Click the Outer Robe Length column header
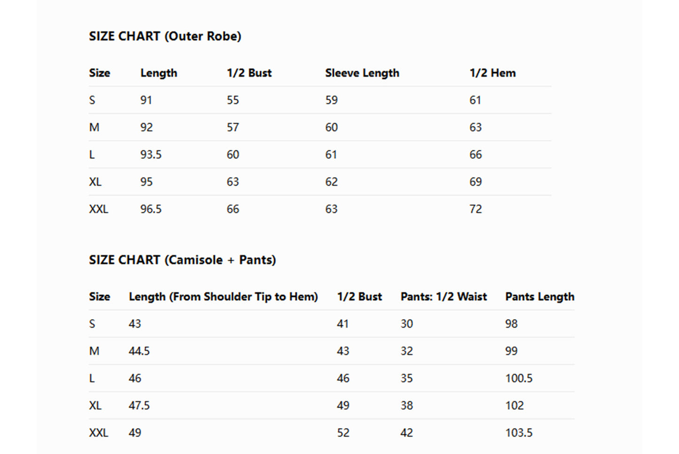Image resolution: width=679 pixels, height=454 pixels. pyautogui.click(x=158, y=73)
